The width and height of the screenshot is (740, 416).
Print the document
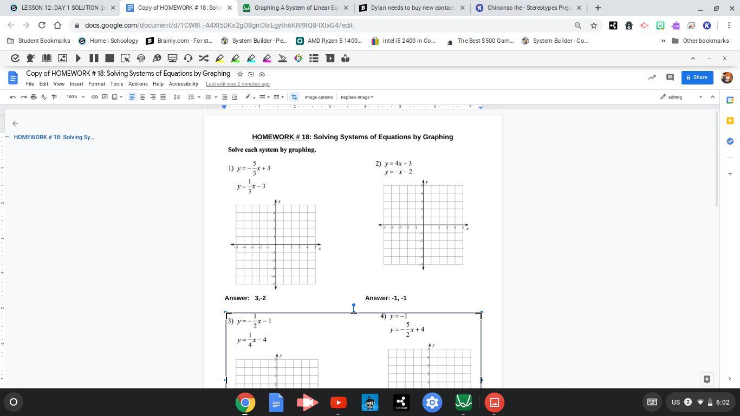34,97
